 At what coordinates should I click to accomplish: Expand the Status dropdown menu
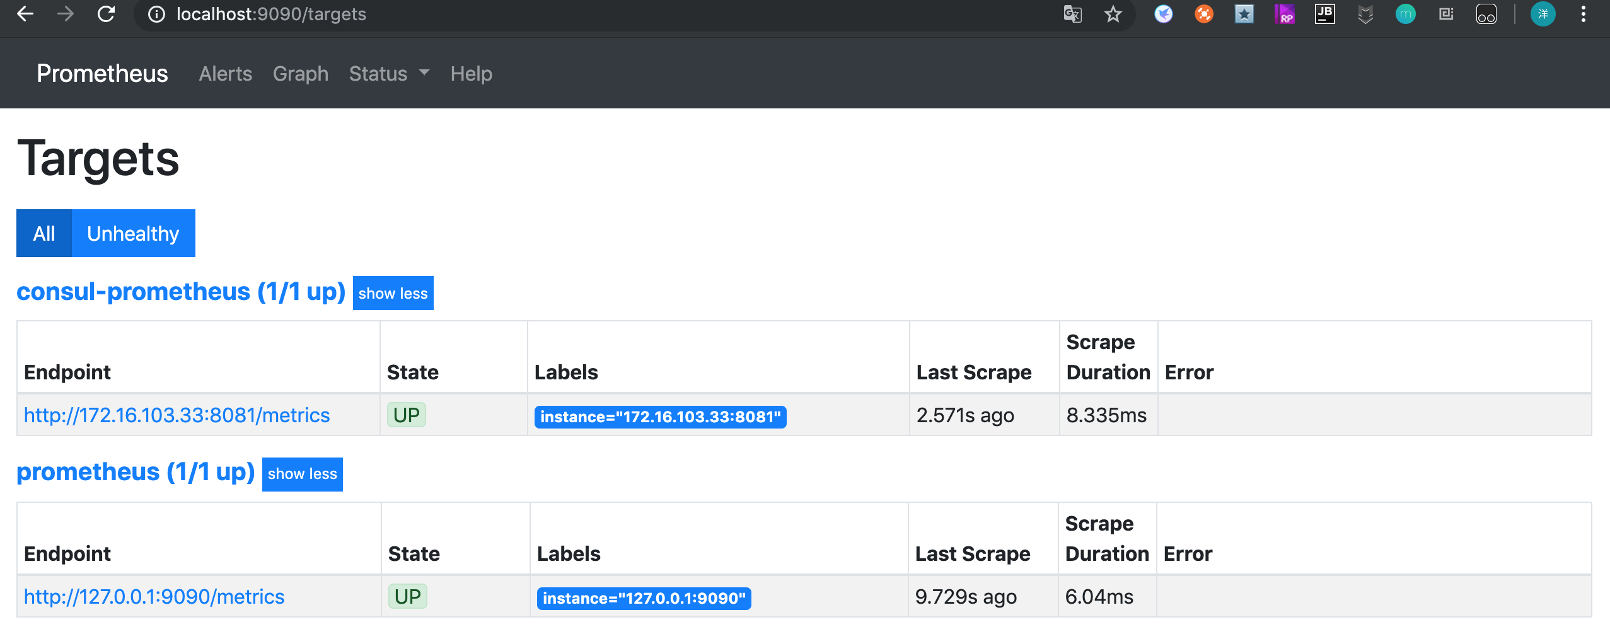(x=389, y=74)
